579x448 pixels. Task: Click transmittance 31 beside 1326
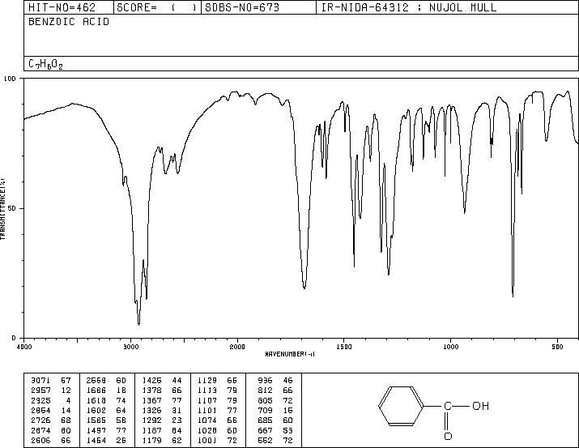[177, 410]
